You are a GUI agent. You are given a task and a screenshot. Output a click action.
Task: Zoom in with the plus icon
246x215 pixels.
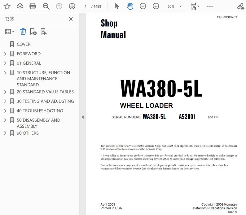point(156,7)
